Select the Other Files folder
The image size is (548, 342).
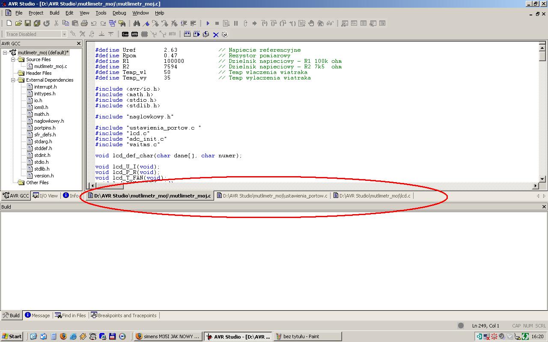(x=37, y=183)
